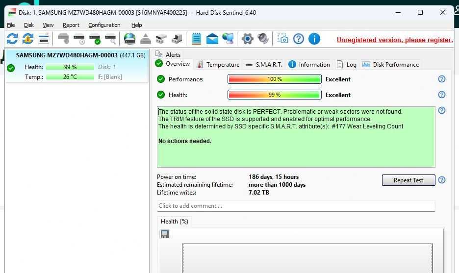Open the Disk menu

pos(28,25)
